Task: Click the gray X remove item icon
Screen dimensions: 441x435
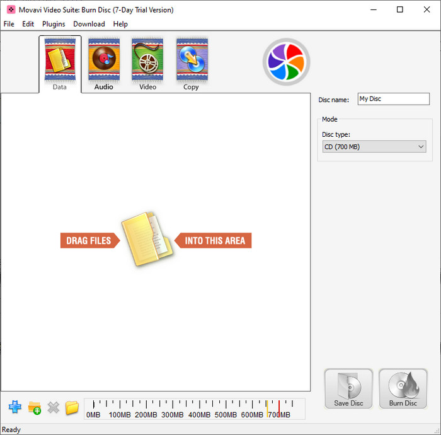Action: tap(53, 407)
